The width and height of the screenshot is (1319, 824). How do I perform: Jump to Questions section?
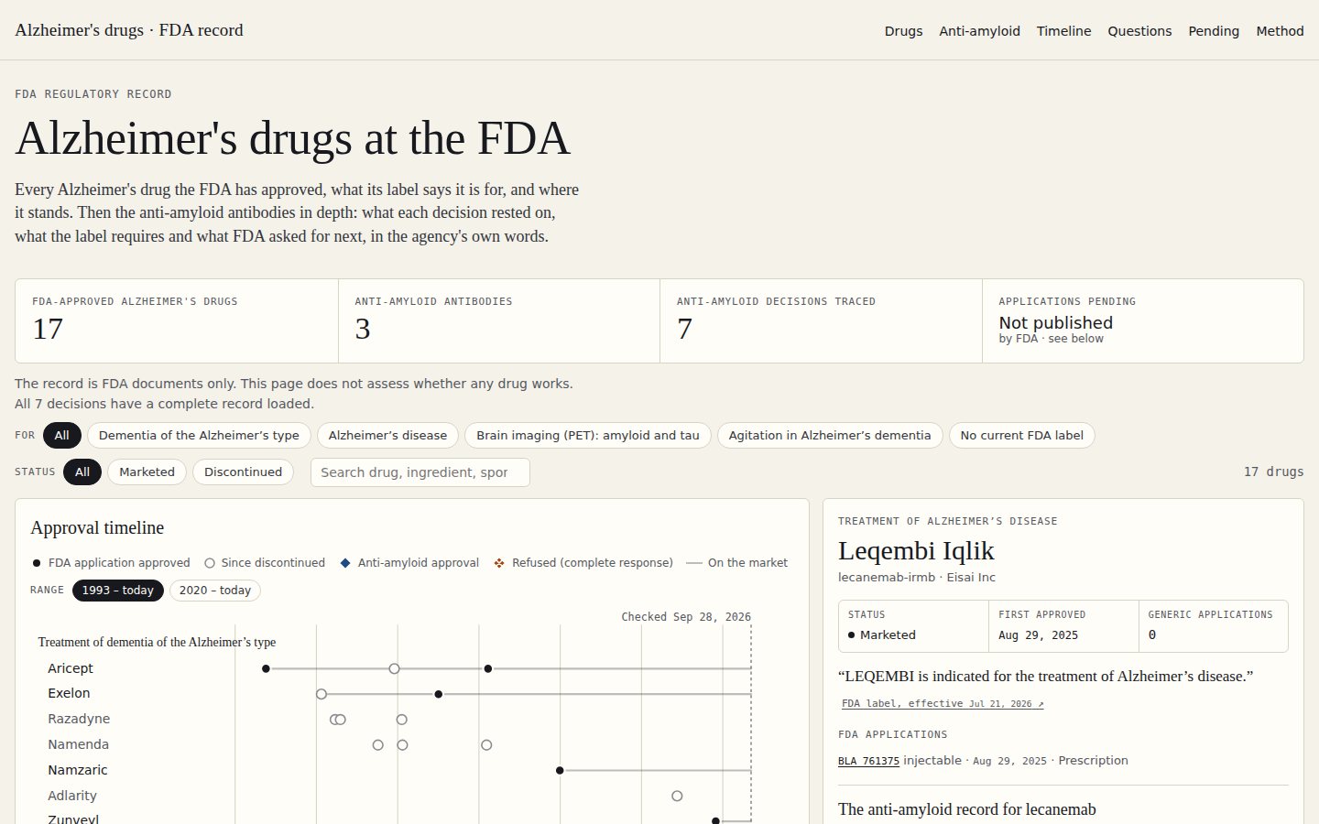1139,31
